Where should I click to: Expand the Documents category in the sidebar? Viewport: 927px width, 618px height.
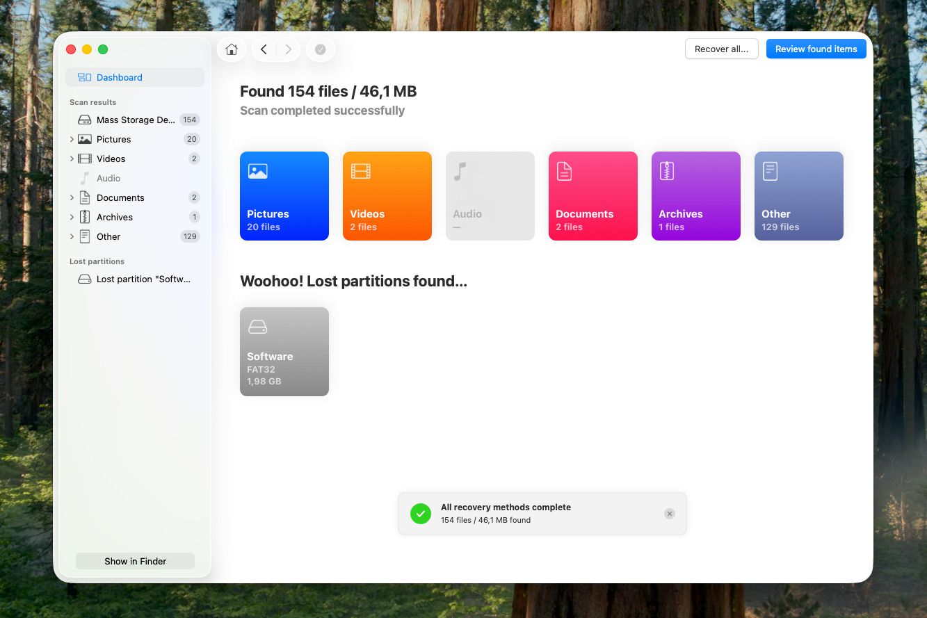click(x=72, y=197)
